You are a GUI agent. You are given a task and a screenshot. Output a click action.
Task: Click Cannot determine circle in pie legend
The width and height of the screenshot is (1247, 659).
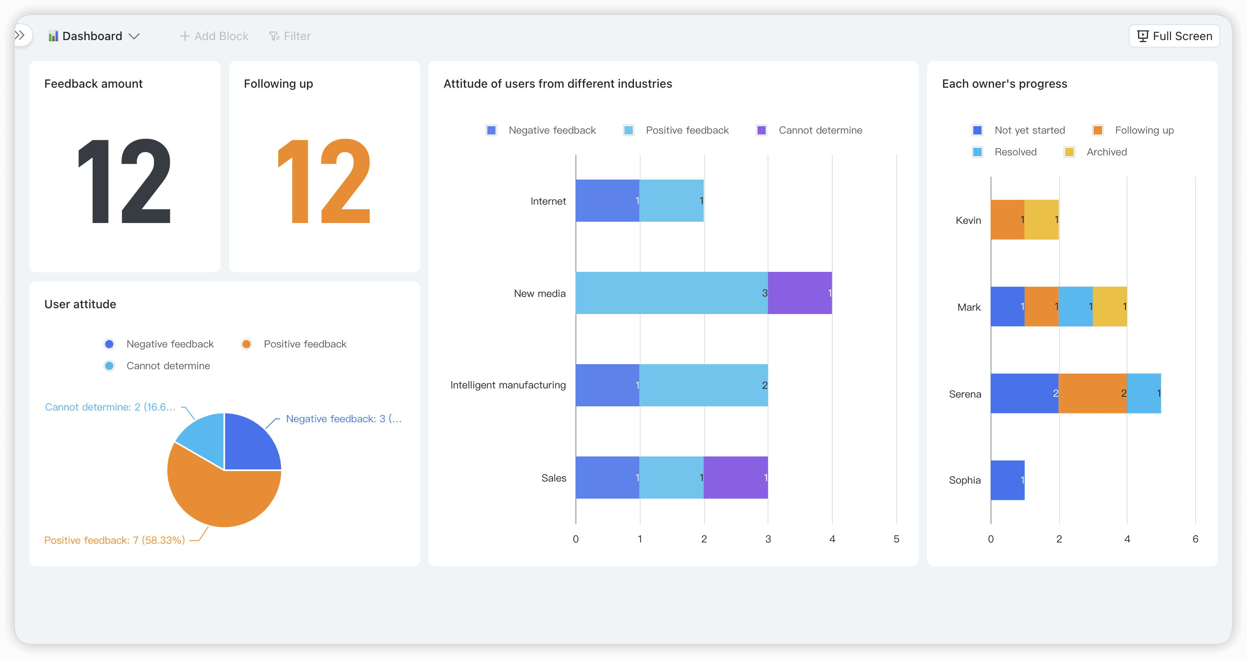109,366
